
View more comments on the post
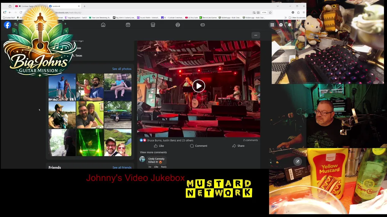click(x=153, y=152)
